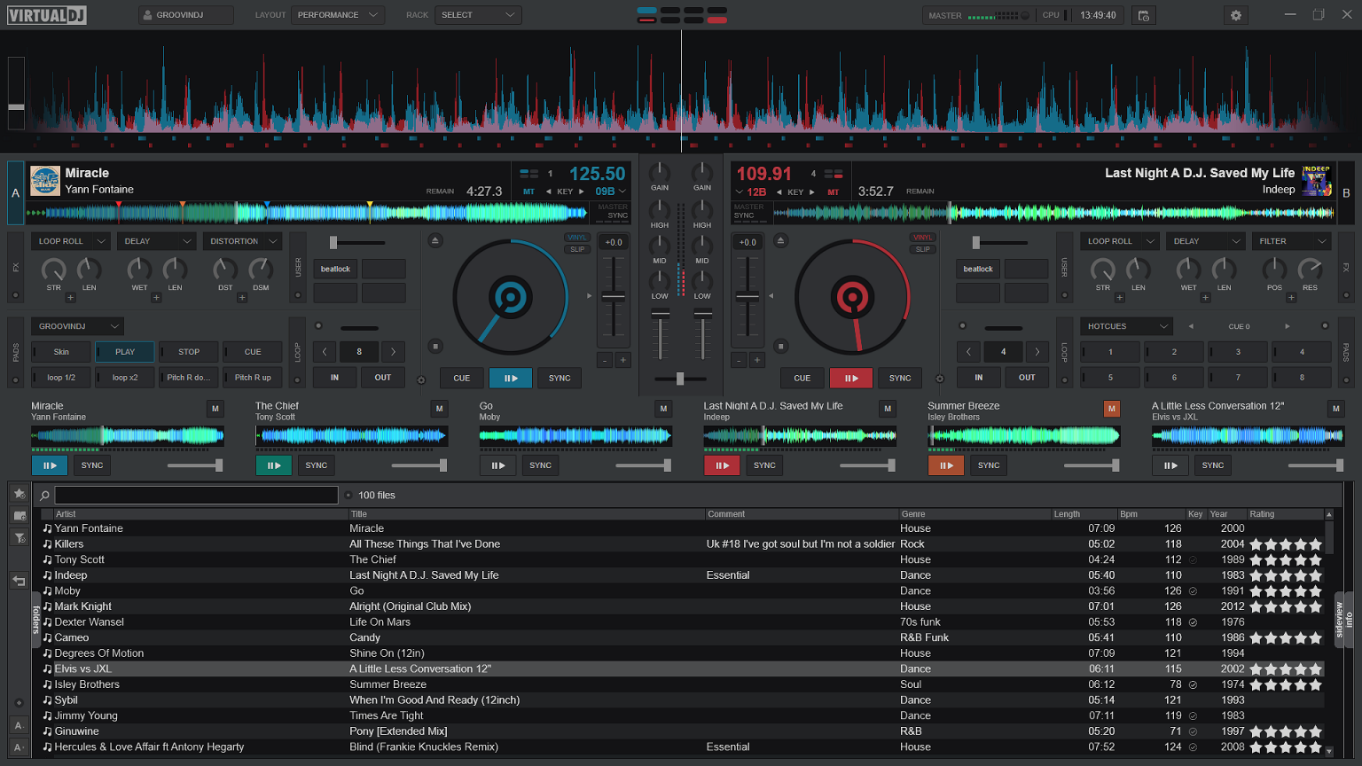This screenshot has height=766, width=1362.
Task: Click previous cue arrow beside CUE 0
Action: (1191, 326)
